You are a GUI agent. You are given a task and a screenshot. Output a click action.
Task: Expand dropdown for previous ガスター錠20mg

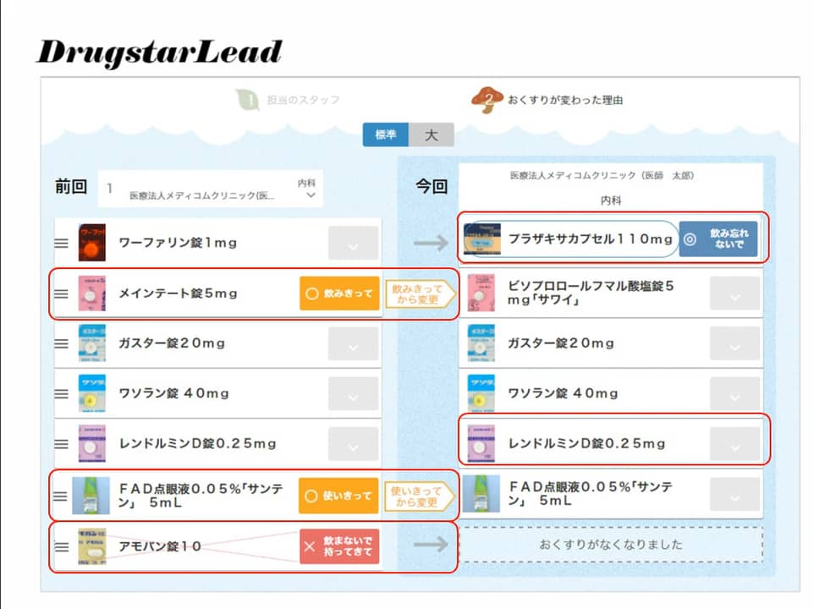pos(353,343)
